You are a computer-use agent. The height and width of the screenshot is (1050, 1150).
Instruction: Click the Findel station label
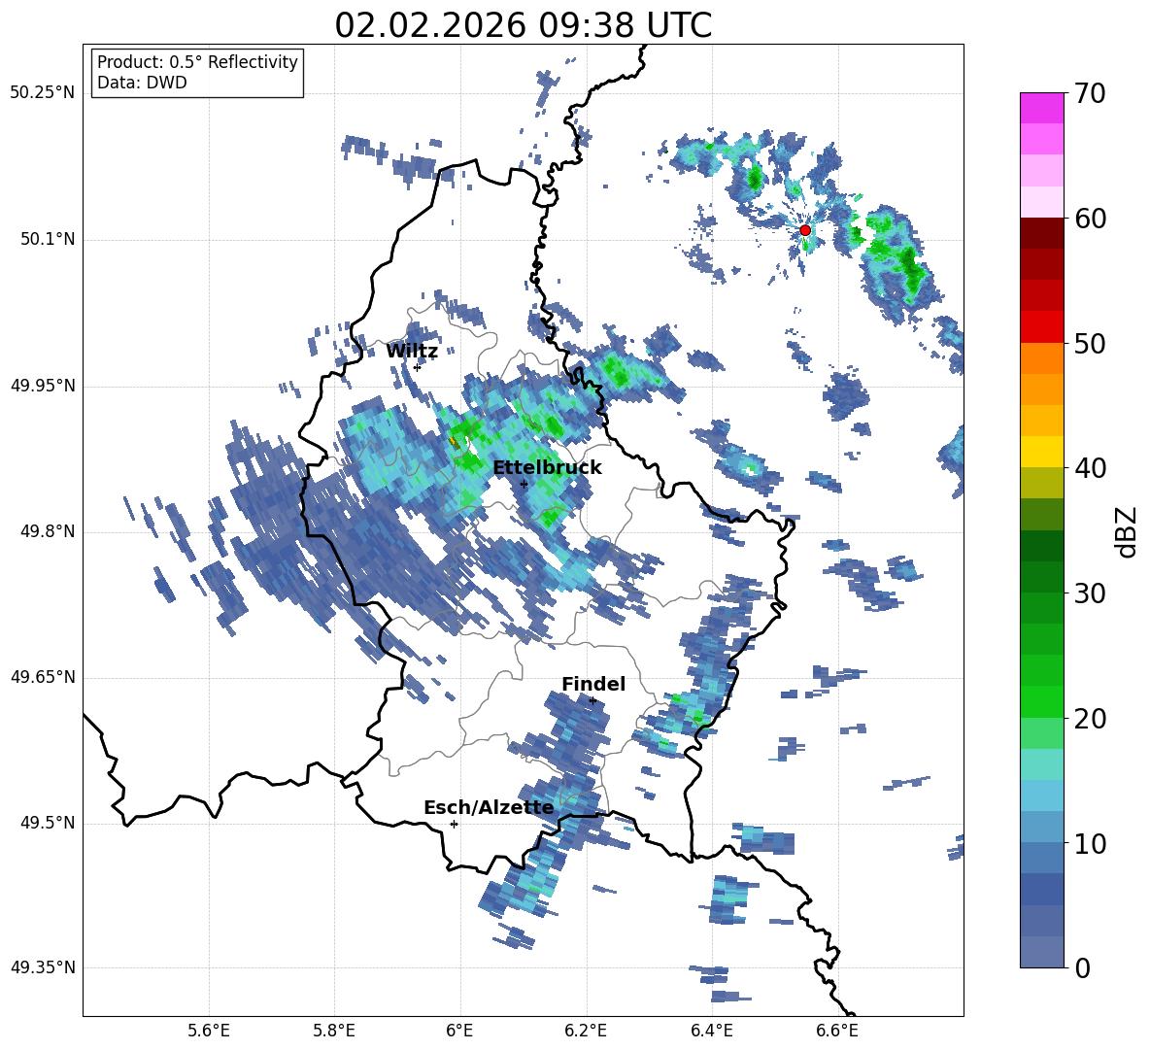click(x=593, y=684)
